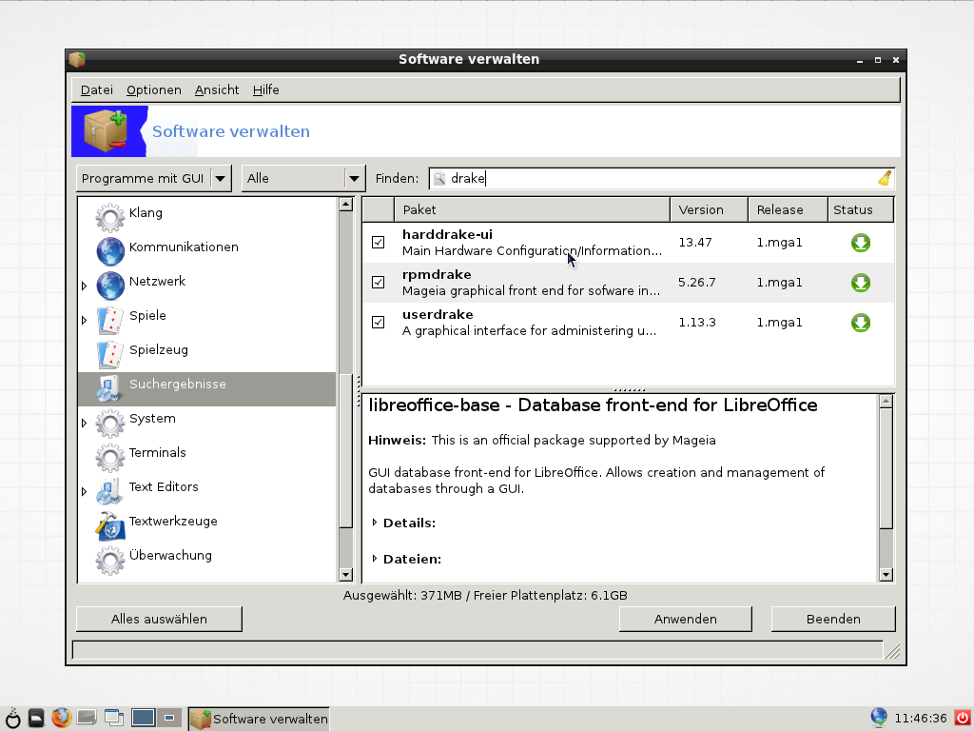Click the network globe tray icon
The width and height of the screenshot is (974, 731).
[x=879, y=718]
